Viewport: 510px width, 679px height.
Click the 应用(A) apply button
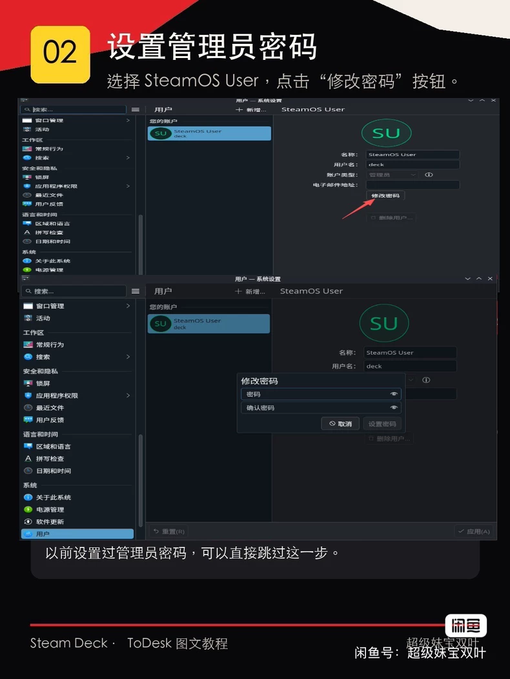[474, 531]
